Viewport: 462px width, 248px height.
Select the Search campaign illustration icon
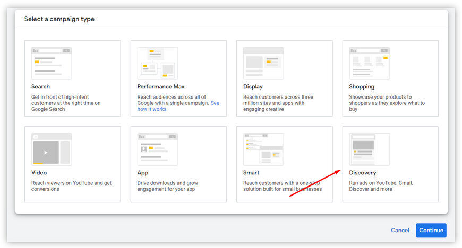(x=52, y=63)
